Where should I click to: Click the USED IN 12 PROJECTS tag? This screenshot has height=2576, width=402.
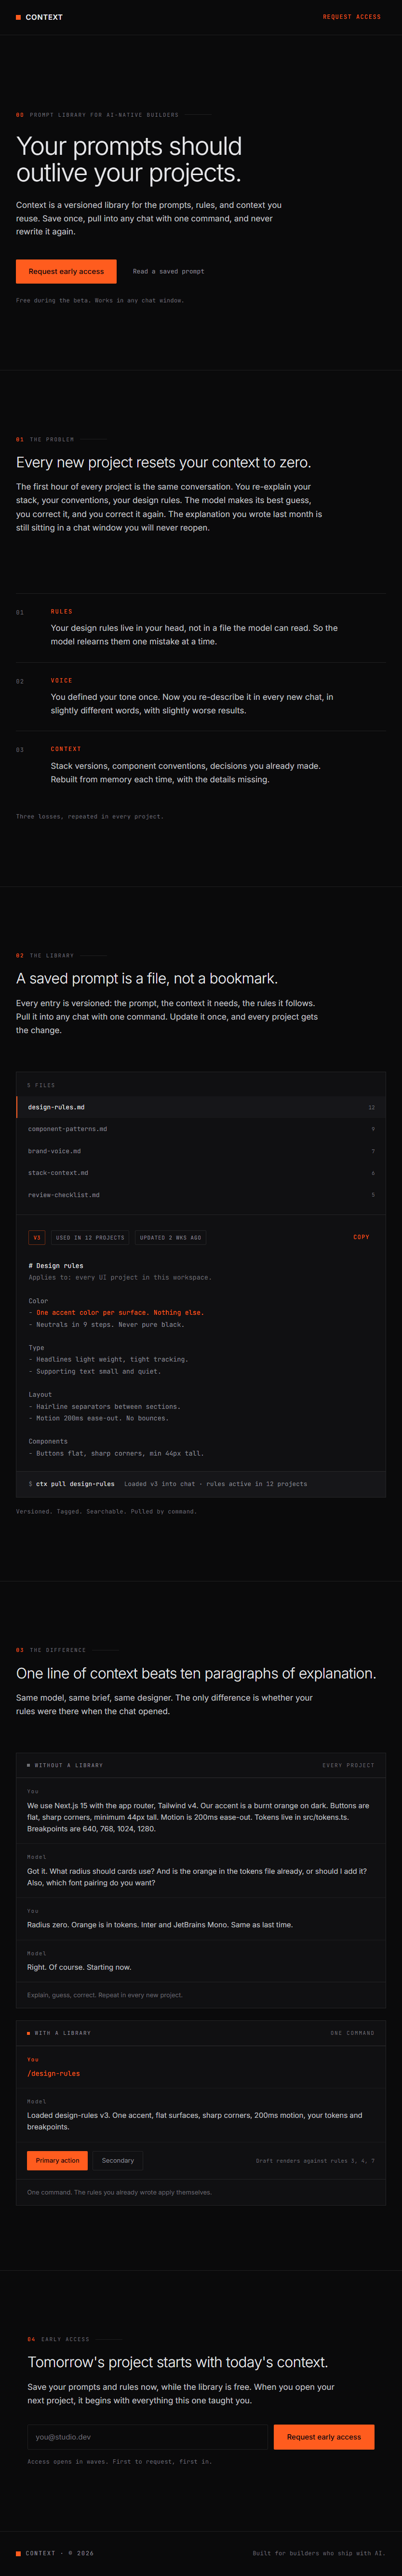[x=90, y=1237]
